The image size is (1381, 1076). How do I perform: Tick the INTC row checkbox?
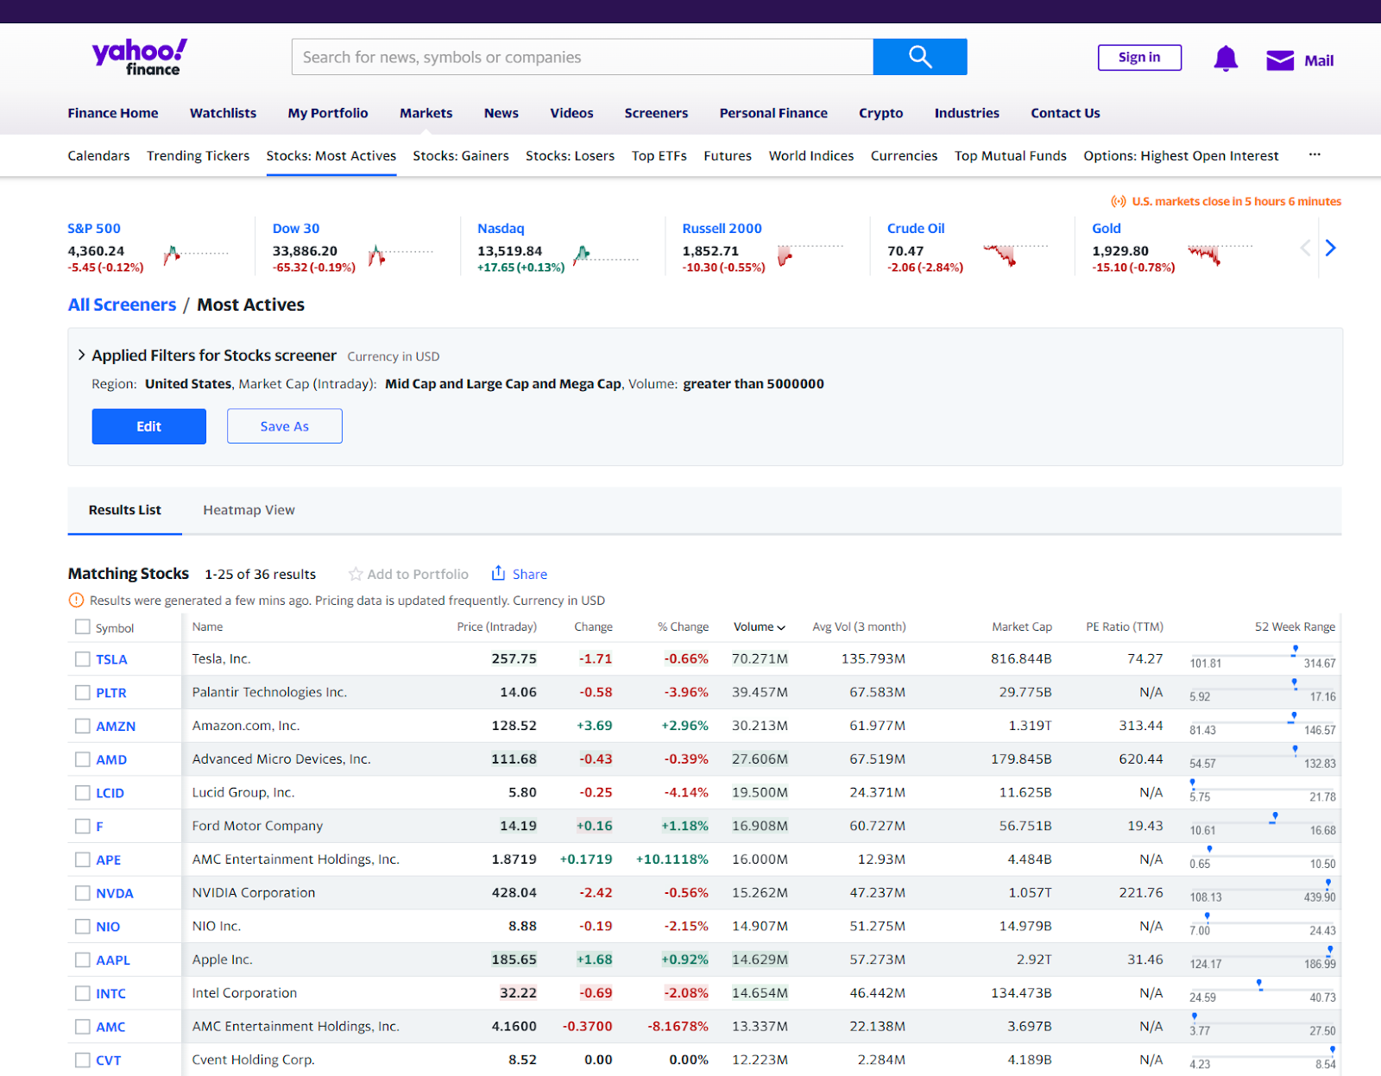82,993
